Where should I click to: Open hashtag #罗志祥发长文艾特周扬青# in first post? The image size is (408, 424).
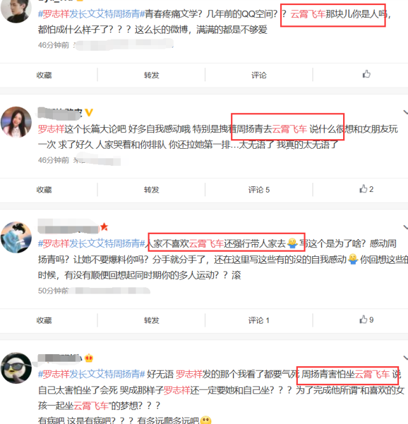tap(92, 14)
